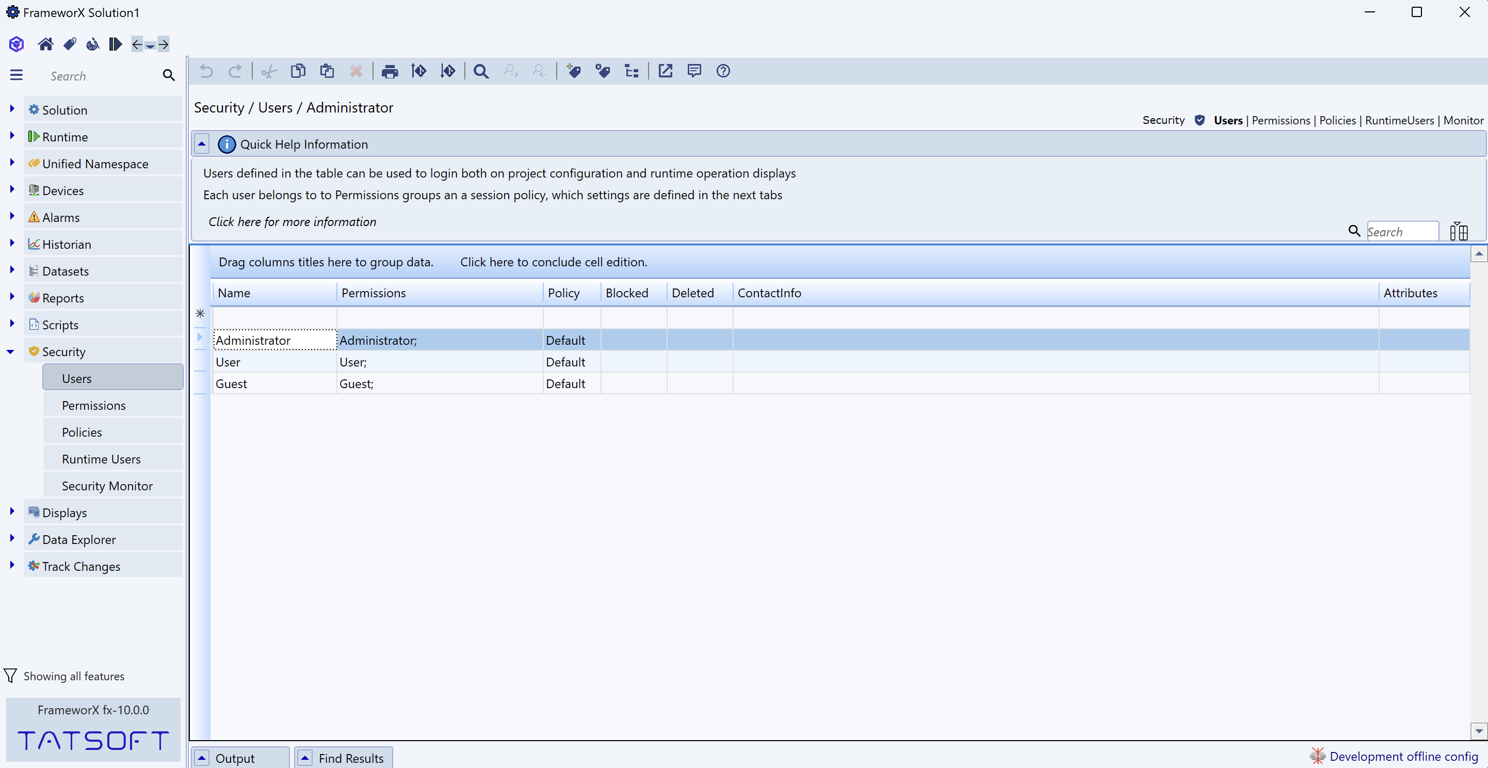Collapse the Security tree node
This screenshot has width=1488, height=768.
tap(11, 351)
